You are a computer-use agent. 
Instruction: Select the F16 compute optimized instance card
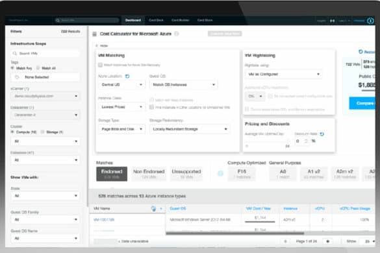242,174
